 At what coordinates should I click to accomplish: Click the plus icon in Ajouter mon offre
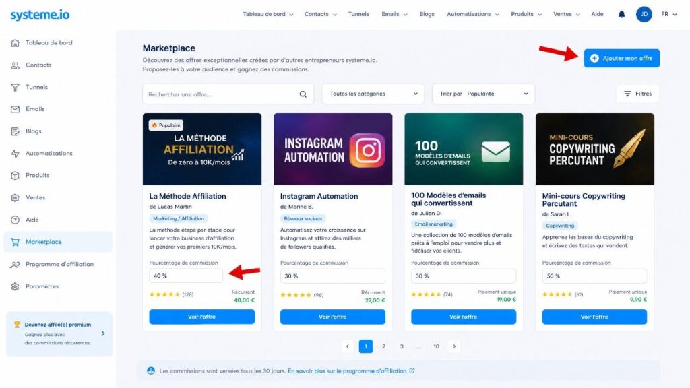[x=594, y=58]
